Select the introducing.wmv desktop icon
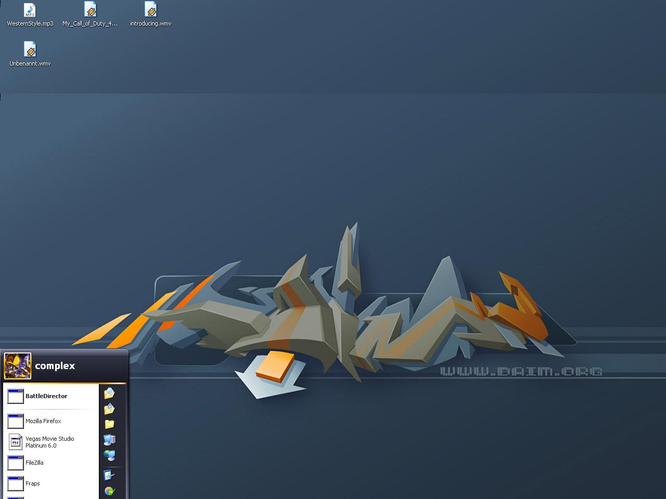This screenshot has width=666, height=499. 151,15
